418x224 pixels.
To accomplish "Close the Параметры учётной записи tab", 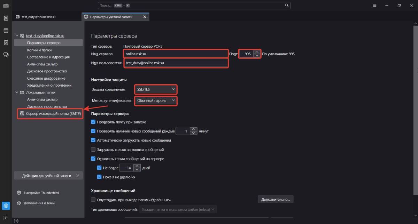I will click(x=145, y=17).
